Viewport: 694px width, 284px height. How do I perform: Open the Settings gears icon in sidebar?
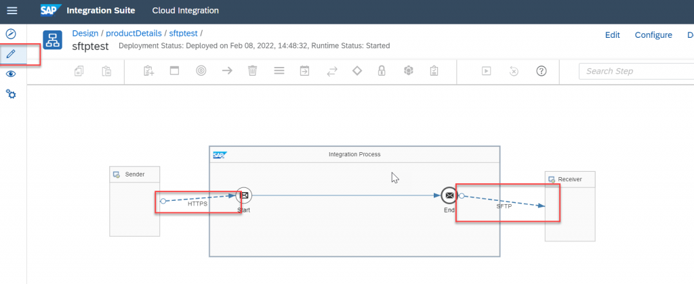pos(11,93)
